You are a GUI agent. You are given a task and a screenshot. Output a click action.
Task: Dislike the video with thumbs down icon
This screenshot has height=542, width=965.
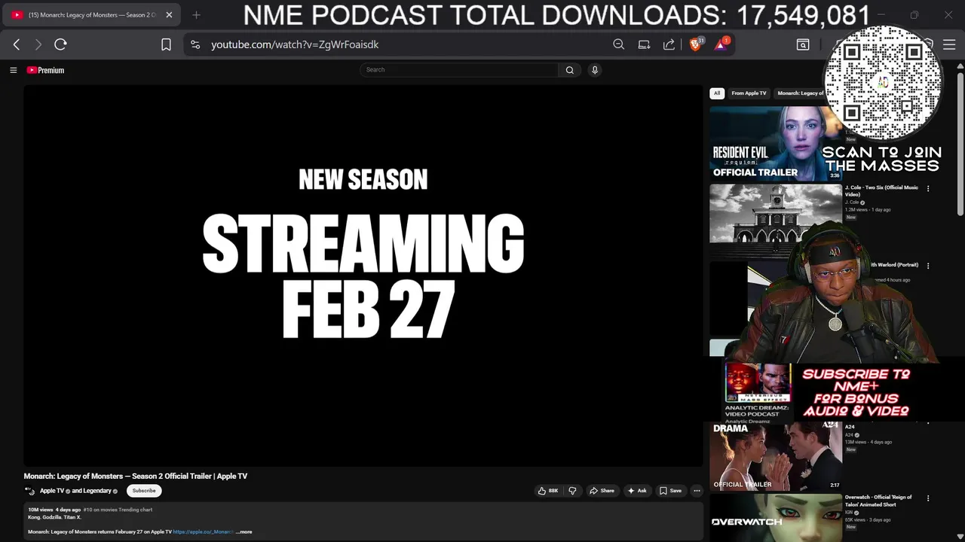(572, 491)
